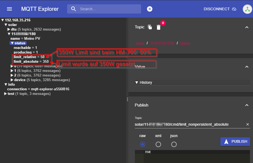
Task: Click the search magnifier icon
Action: 73,9
